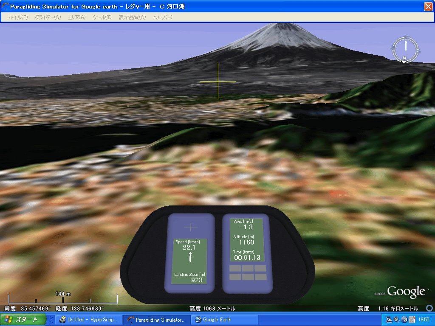435x326 pixels.
Task: Click the white arrow inside the compass
Action: click(406, 46)
